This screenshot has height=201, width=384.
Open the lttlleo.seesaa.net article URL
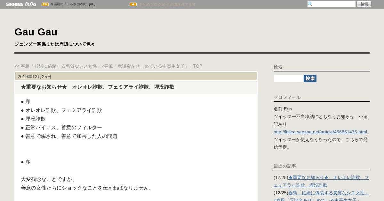320,132
